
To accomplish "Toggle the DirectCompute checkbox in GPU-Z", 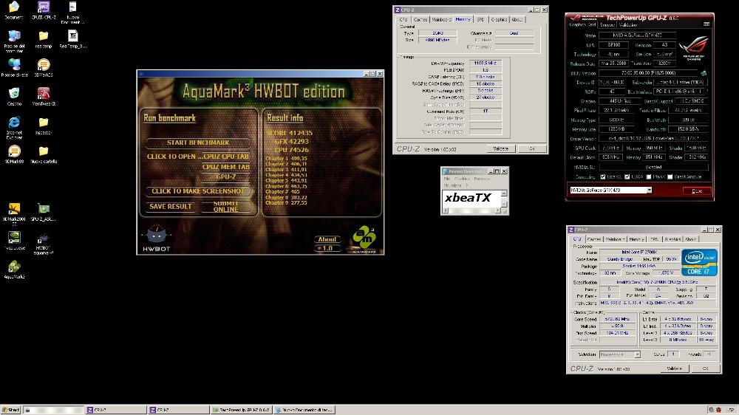I will [670, 177].
